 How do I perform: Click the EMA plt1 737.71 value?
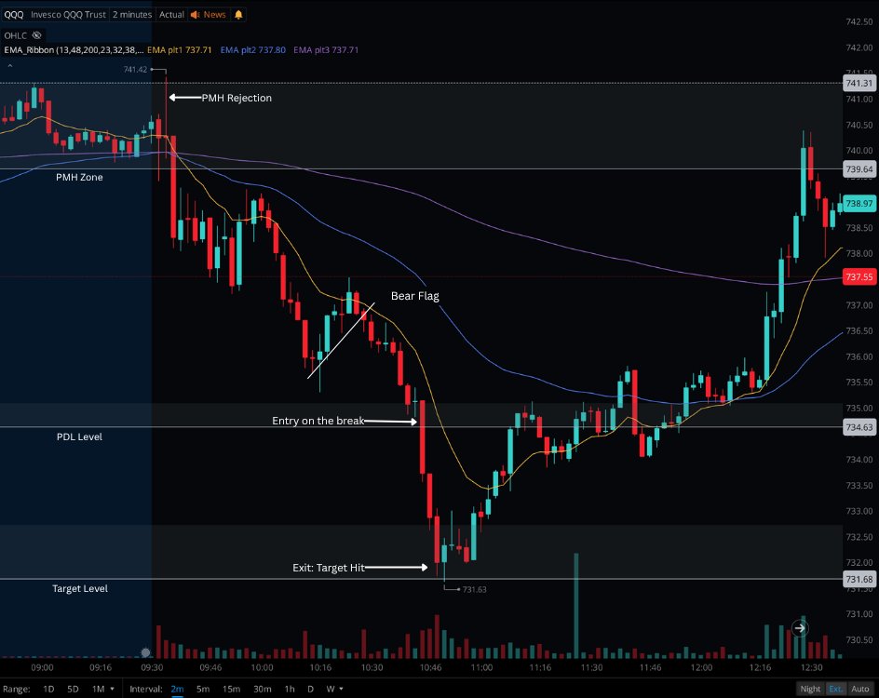click(180, 50)
